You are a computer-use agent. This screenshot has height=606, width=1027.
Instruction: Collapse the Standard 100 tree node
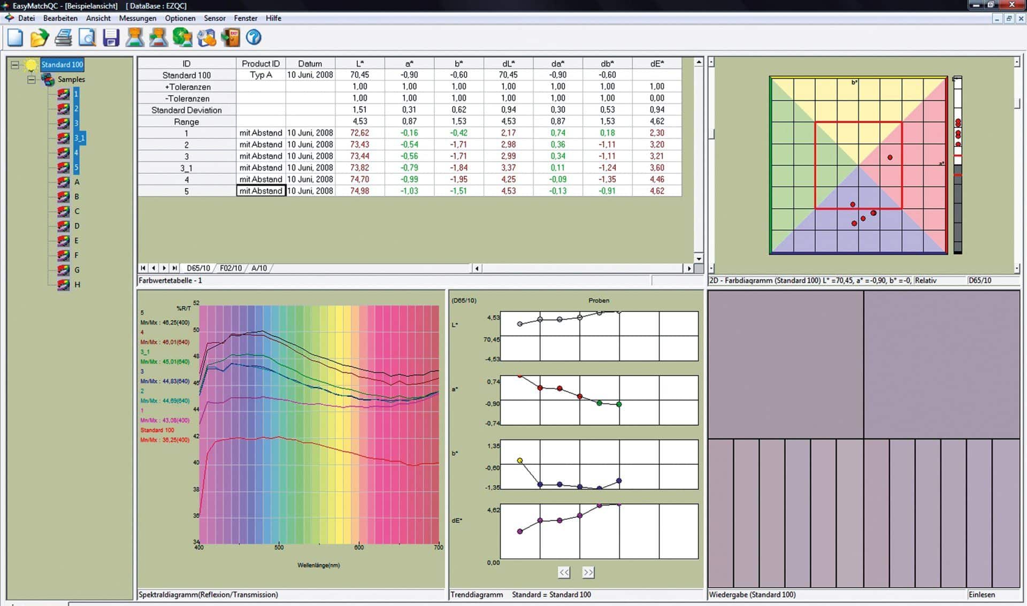(x=15, y=65)
